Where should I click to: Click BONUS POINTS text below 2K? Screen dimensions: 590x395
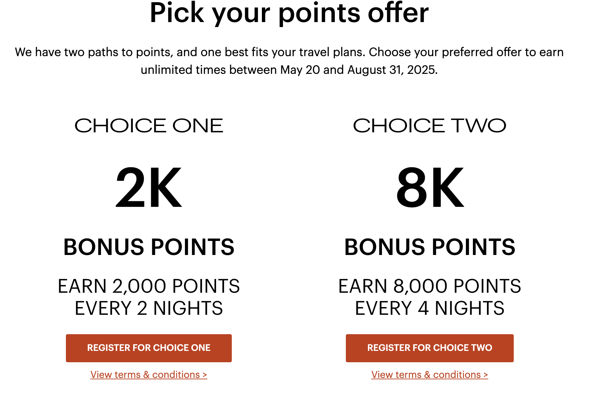pyautogui.click(x=149, y=247)
